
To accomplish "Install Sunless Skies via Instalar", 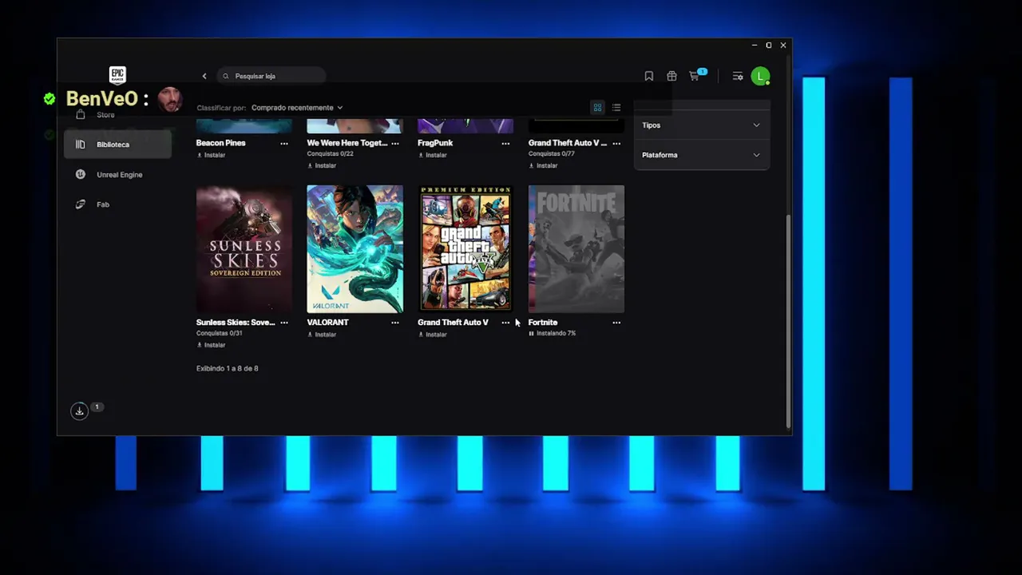I will 211,345.
